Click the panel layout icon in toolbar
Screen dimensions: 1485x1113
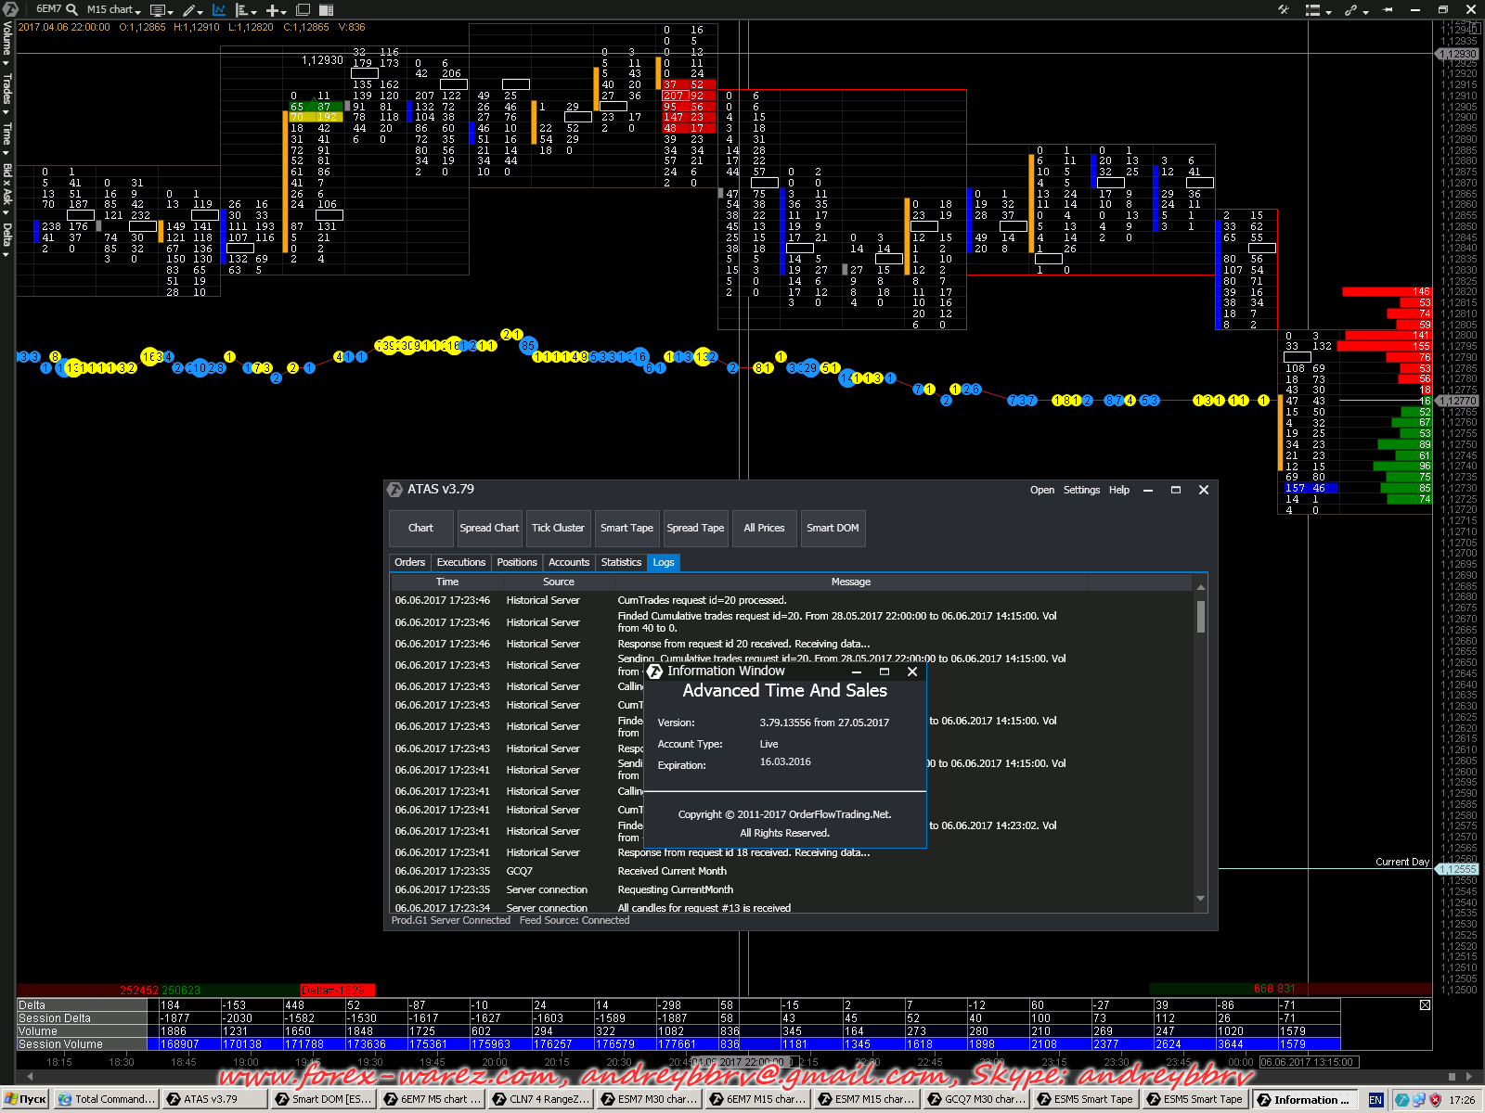326,10
